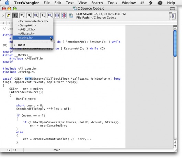182x159 pixels.
Task: Click the pencil document-state icon
Action: [8, 15]
